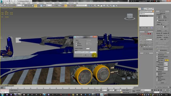Open the Motion command panel tab
This screenshot has height=96, width=171.
[147, 9]
